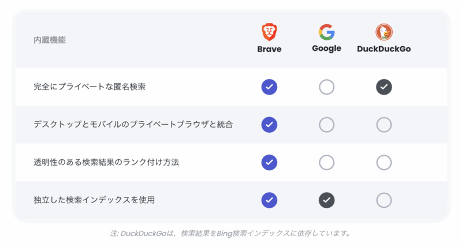
Task: Click Brave's checkmark for 透明性のある検索結果 row
Action: tap(269, 163)
